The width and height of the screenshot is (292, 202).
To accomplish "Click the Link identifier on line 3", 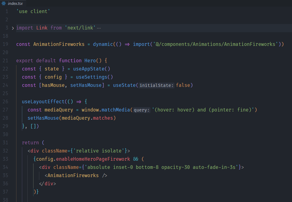I will [x=42, y=28].
